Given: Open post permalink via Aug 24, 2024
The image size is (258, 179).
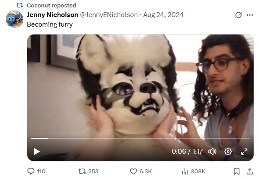Looking at the screenshot, I should (163, 15).
